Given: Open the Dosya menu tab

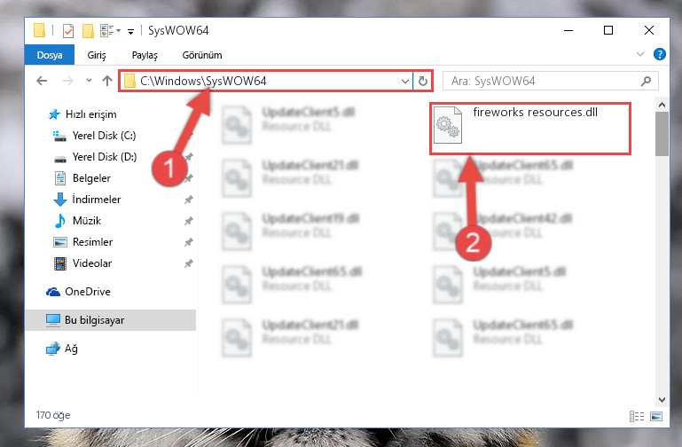Looking at the screenshot, I should tap(50, 55).
